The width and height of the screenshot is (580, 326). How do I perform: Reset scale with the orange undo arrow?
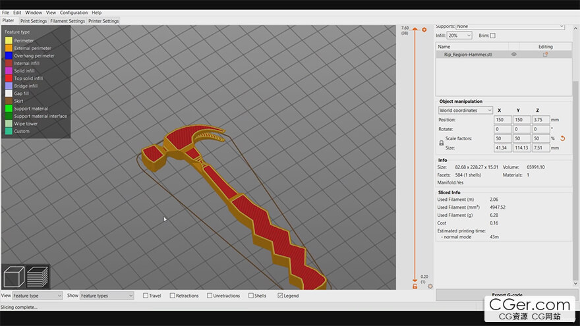pyautogui.click(x=562, y=138)
